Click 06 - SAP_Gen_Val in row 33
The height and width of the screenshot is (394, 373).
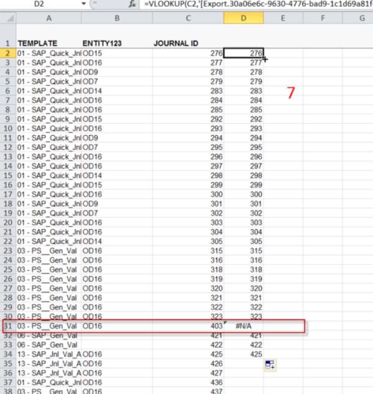(48, 345)
